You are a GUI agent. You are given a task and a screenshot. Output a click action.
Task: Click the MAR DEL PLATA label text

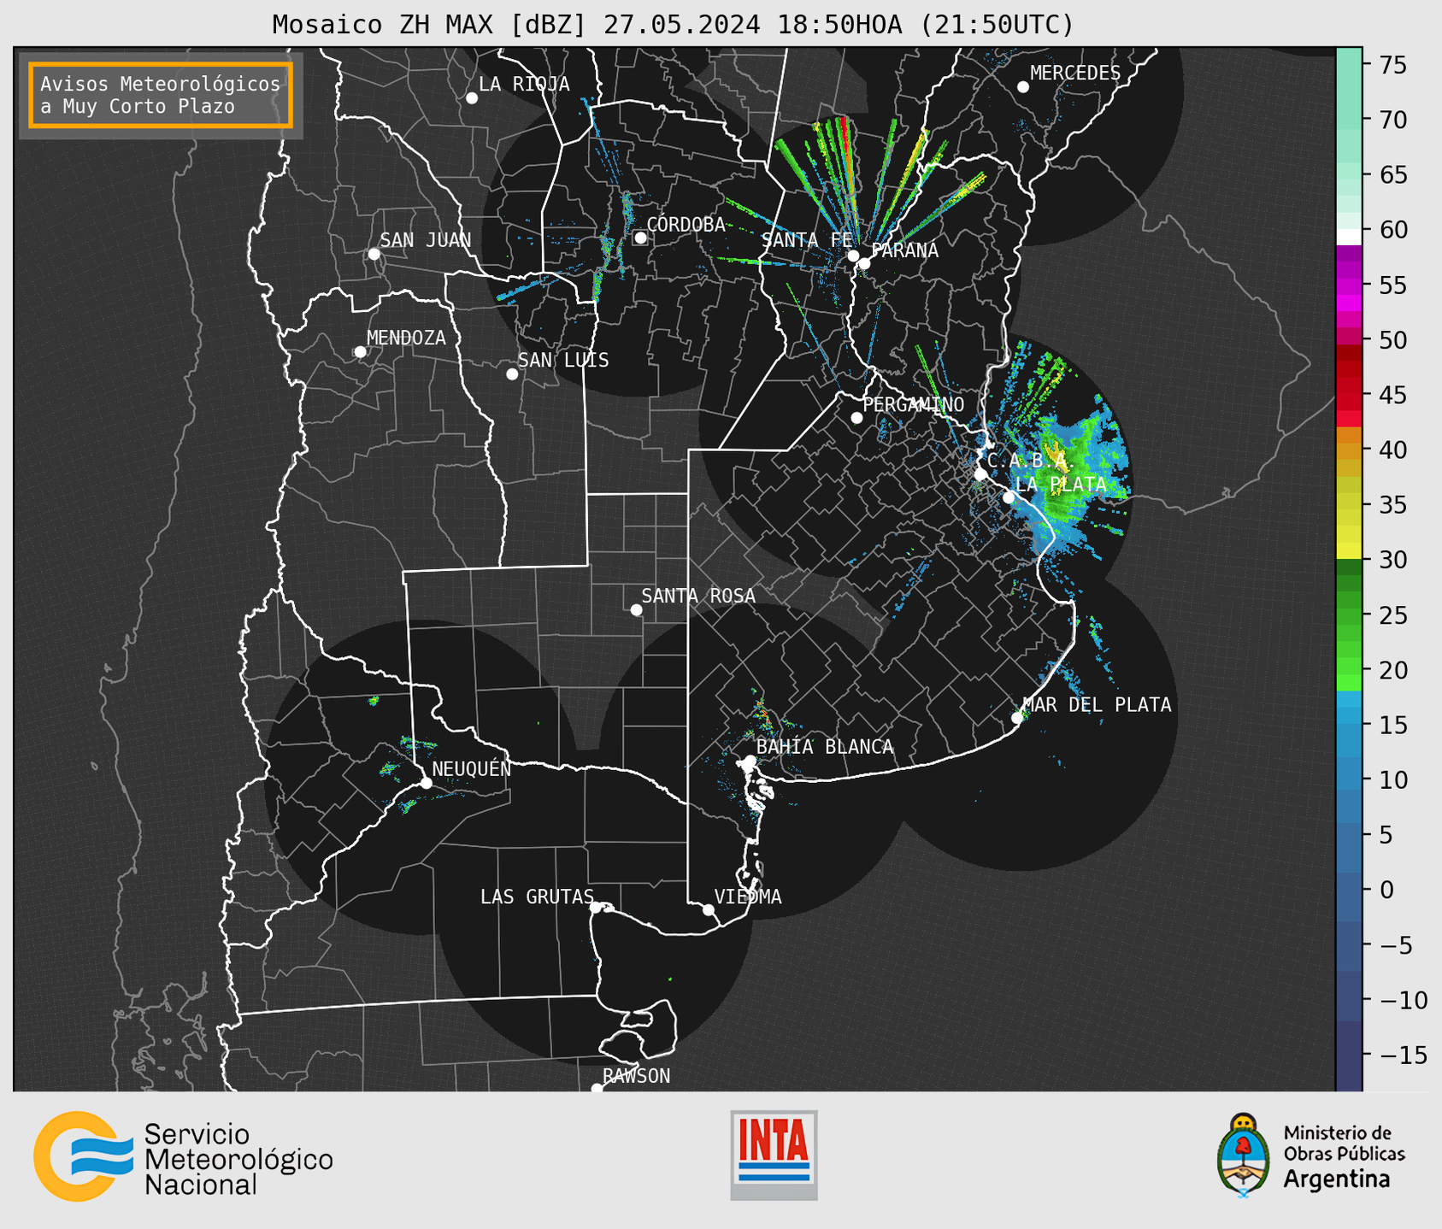pos(1097,705)
